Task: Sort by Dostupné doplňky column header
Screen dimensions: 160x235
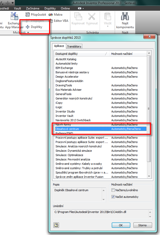Action: coord(82,54)
